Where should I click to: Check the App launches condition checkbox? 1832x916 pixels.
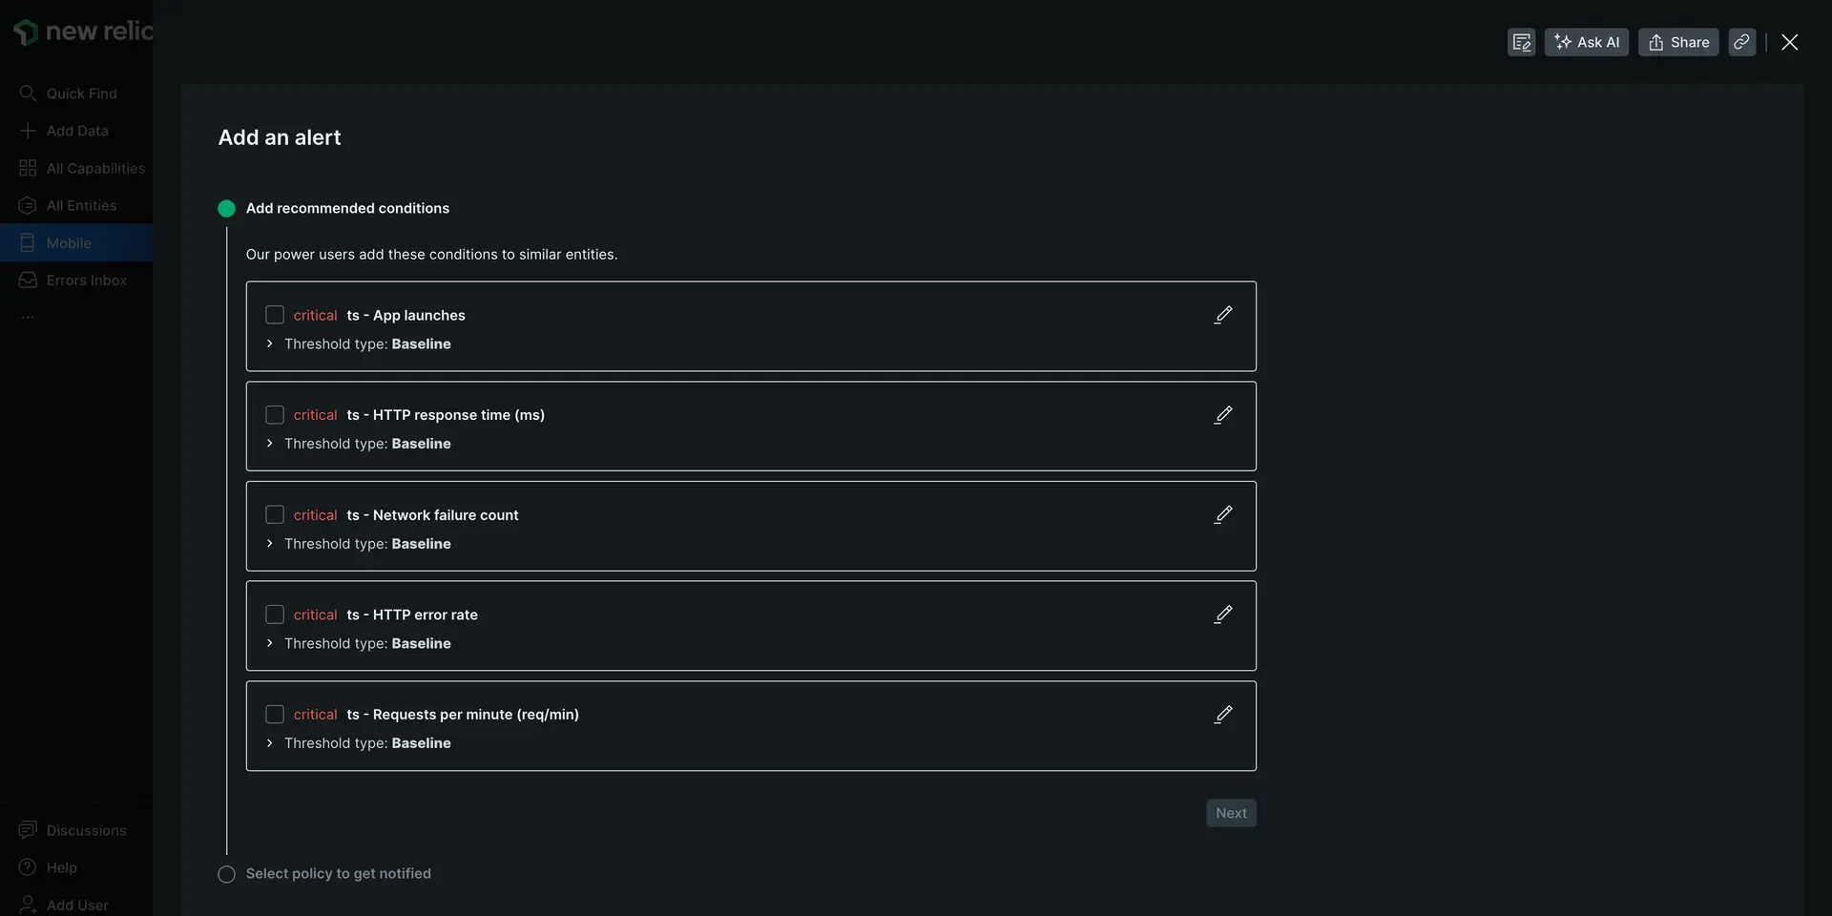[275, 315]
